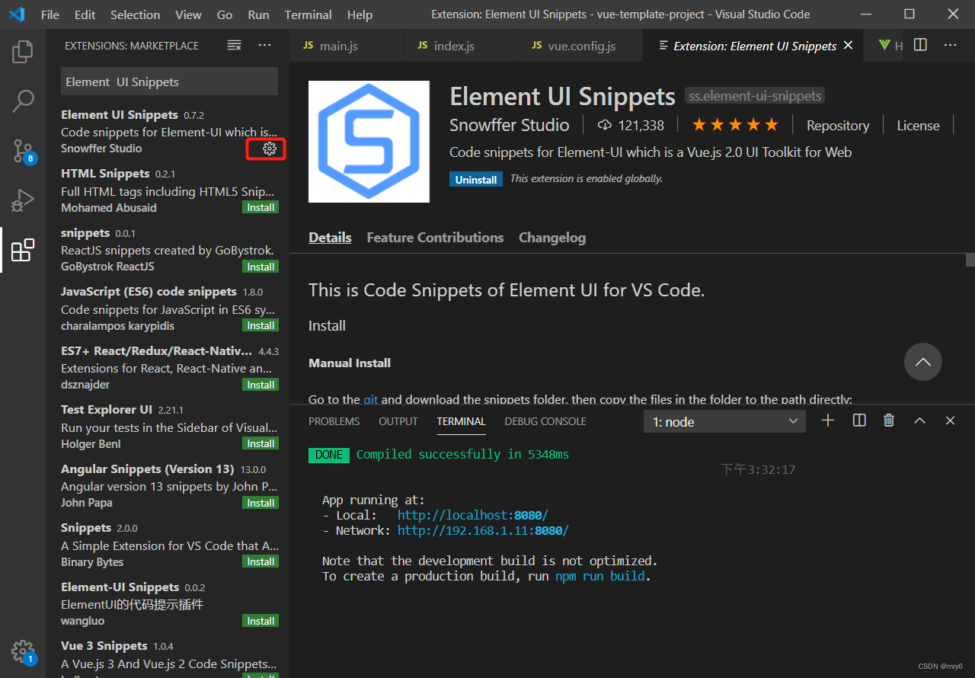
Task: Click the scroll-to-top round arrow button
Action: point(923,362)
